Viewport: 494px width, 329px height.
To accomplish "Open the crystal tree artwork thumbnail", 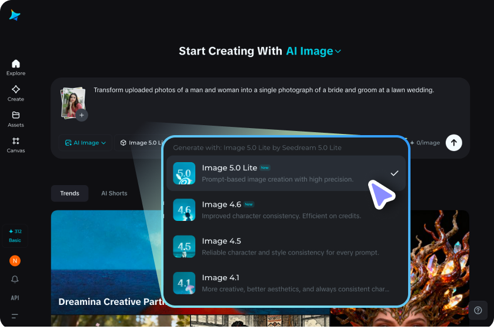I will (440, 268).
